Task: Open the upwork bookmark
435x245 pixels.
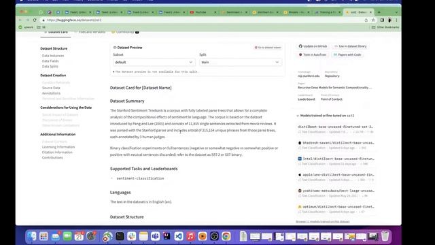Action: point(26,27)
